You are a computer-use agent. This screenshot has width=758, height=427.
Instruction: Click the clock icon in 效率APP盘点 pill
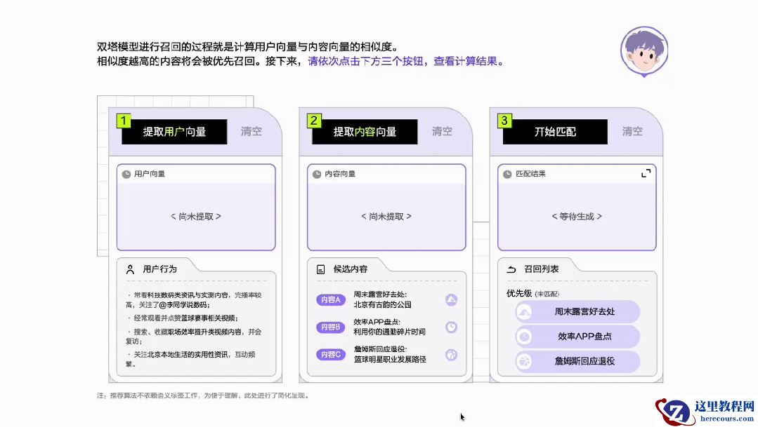tap(524, 337)
